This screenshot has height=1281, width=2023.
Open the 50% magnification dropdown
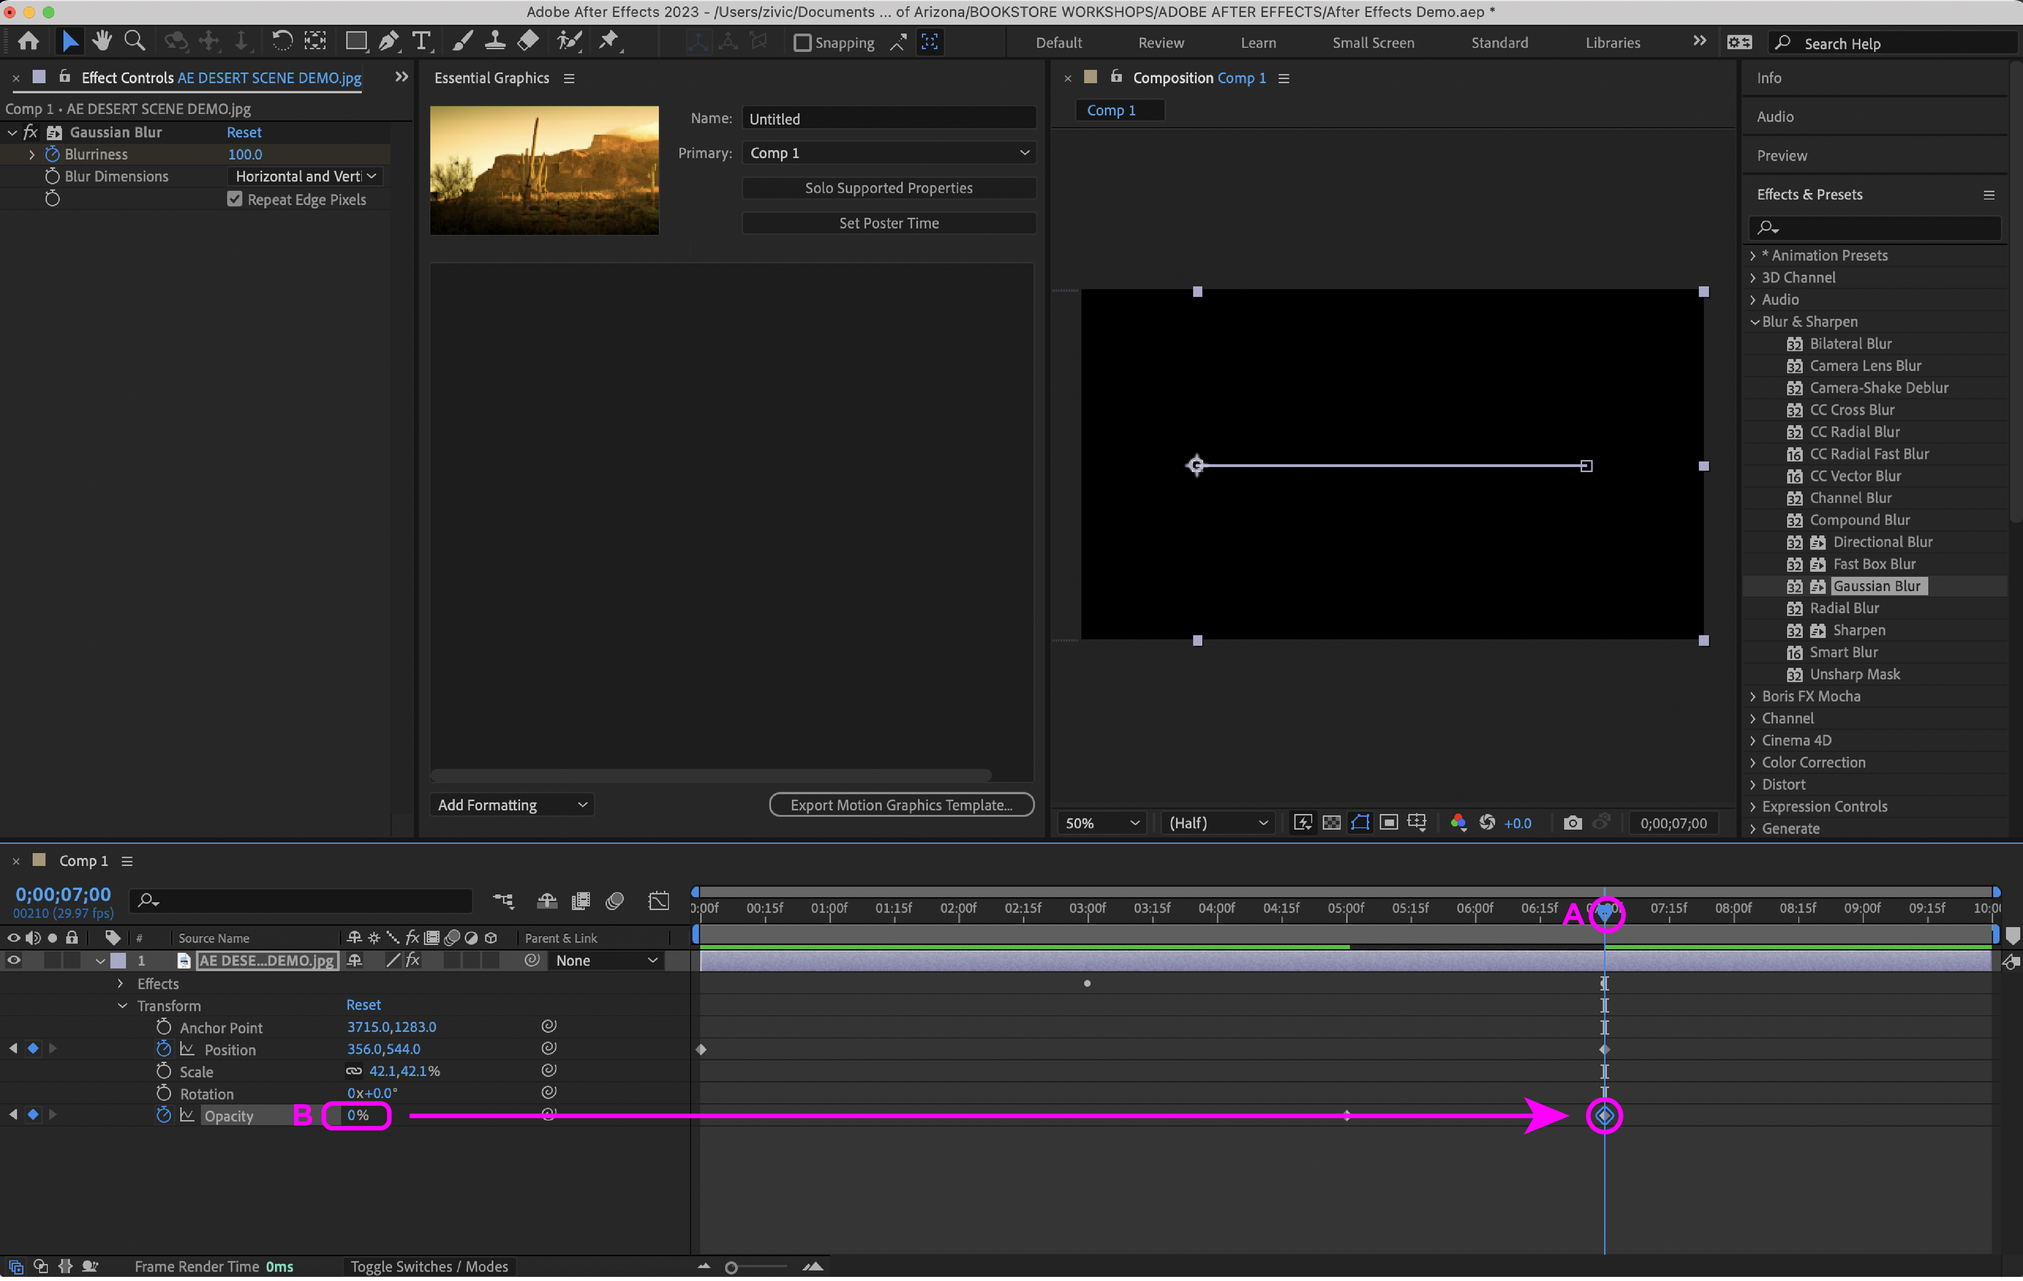click(1102, 823)
